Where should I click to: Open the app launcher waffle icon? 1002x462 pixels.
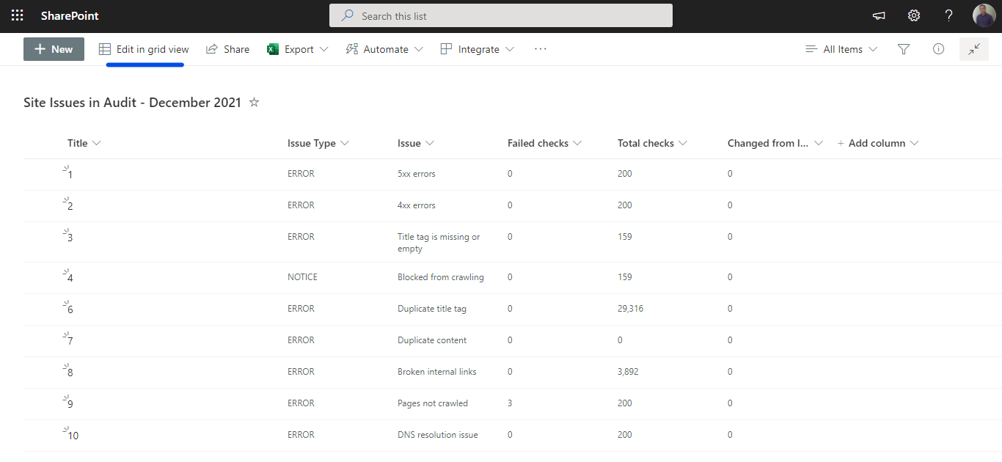[x=18, y=15]
